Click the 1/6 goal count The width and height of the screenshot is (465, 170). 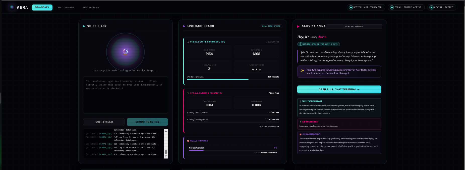(275, 148)
